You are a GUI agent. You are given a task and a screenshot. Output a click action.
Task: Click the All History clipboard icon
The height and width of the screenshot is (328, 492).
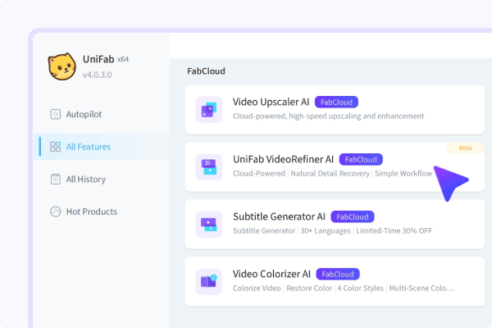click(x=56, y=179)
